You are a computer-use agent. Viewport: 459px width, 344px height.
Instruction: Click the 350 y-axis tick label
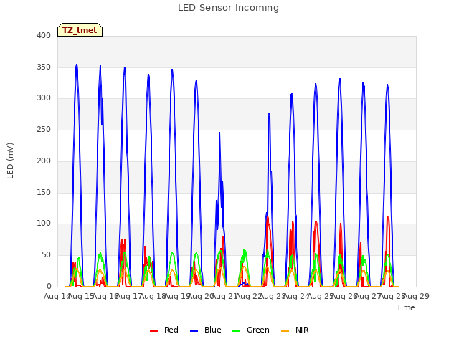click(x=44, y=67)
